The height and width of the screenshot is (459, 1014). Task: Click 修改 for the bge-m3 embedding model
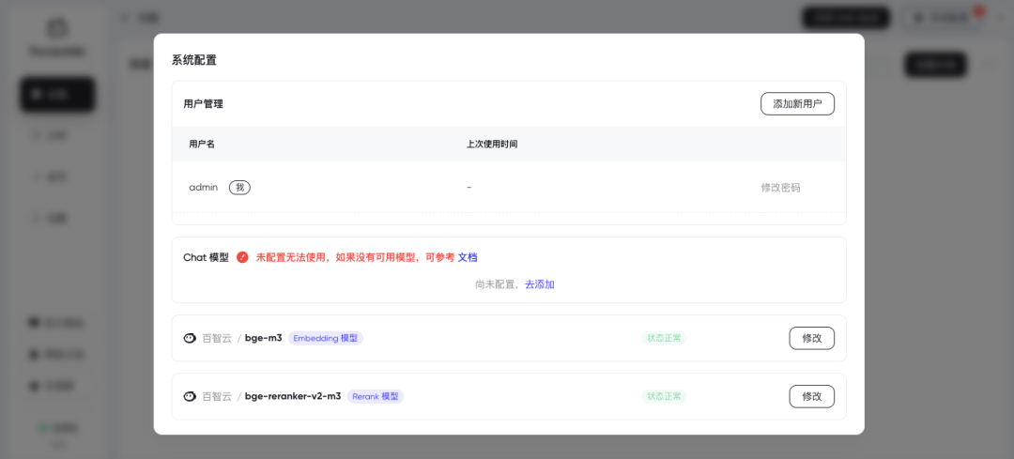(811, 338)
